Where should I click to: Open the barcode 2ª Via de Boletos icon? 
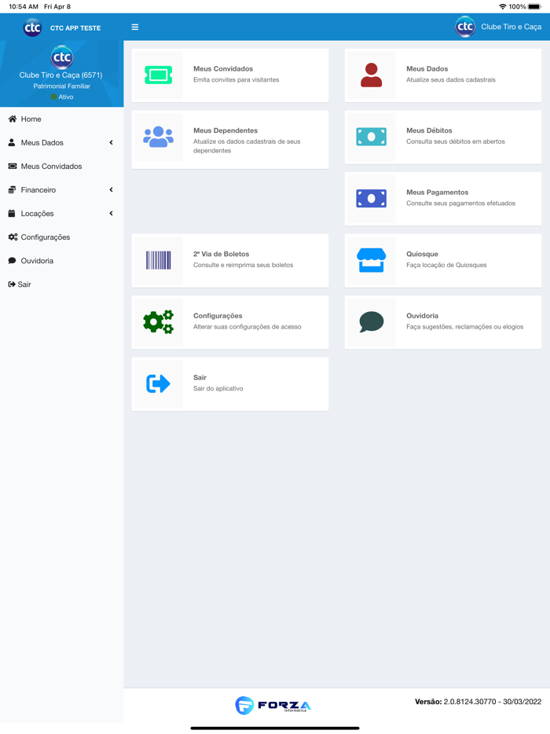pyautogui.click(x=158, y=260)
